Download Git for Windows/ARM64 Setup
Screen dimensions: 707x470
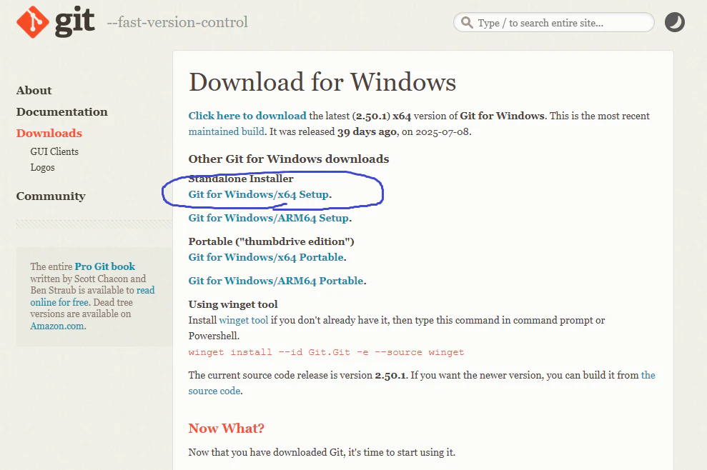coord(269,218)
